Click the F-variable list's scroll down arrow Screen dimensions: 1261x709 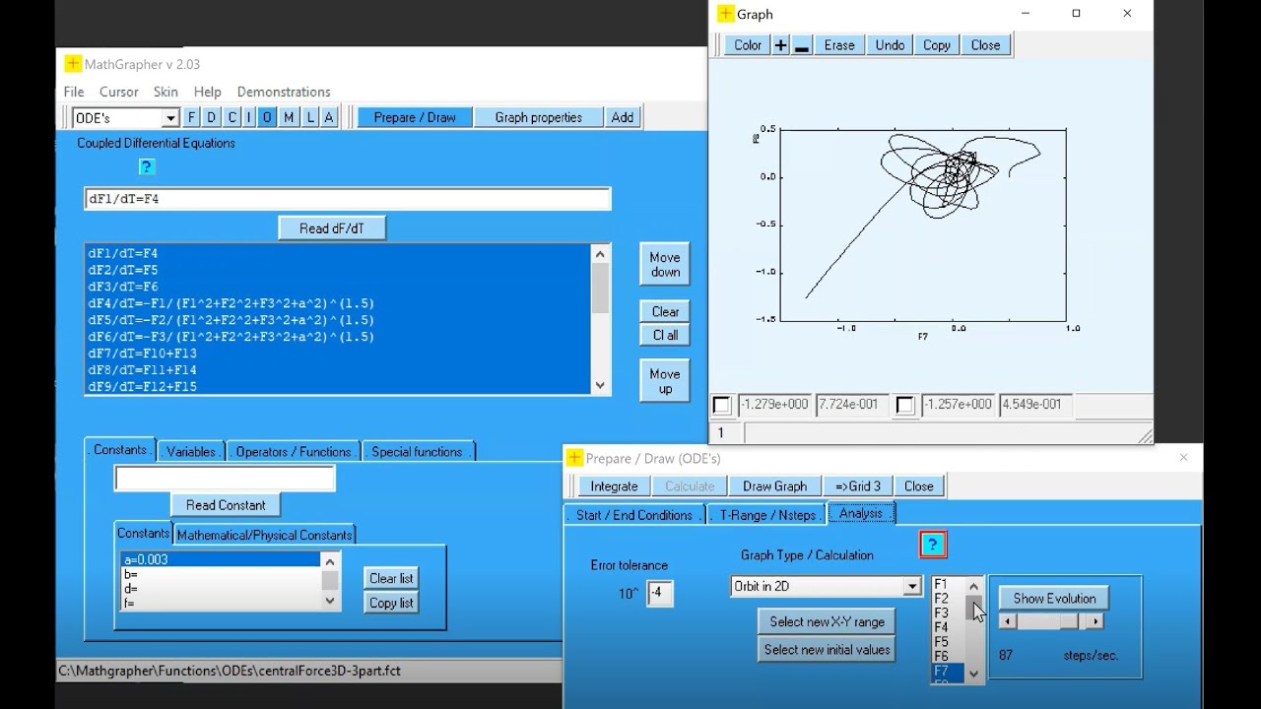[974, 674]
